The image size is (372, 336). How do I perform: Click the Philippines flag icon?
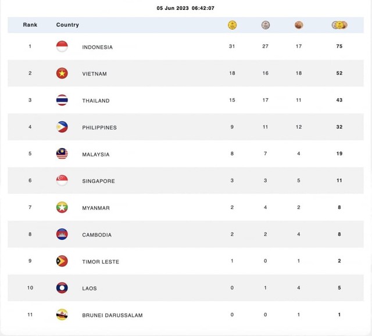tap(62, 127)
